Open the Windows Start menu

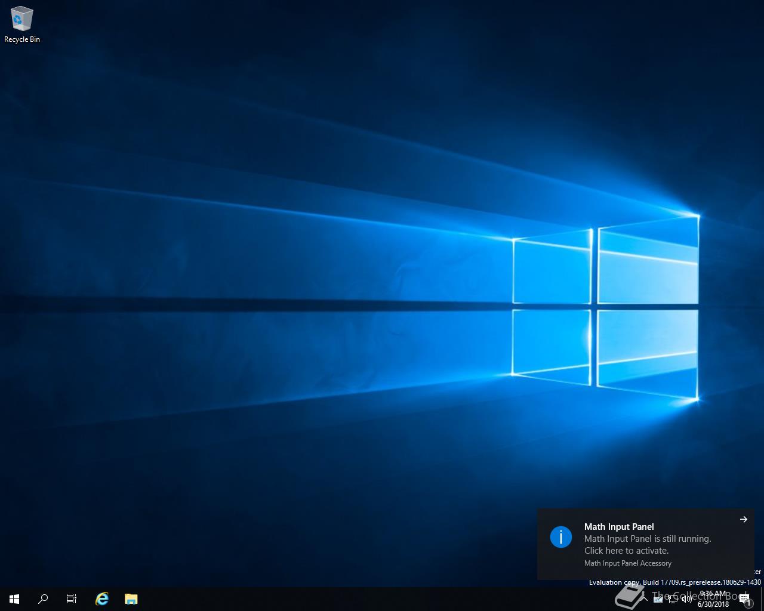click(x=14, y=599)
